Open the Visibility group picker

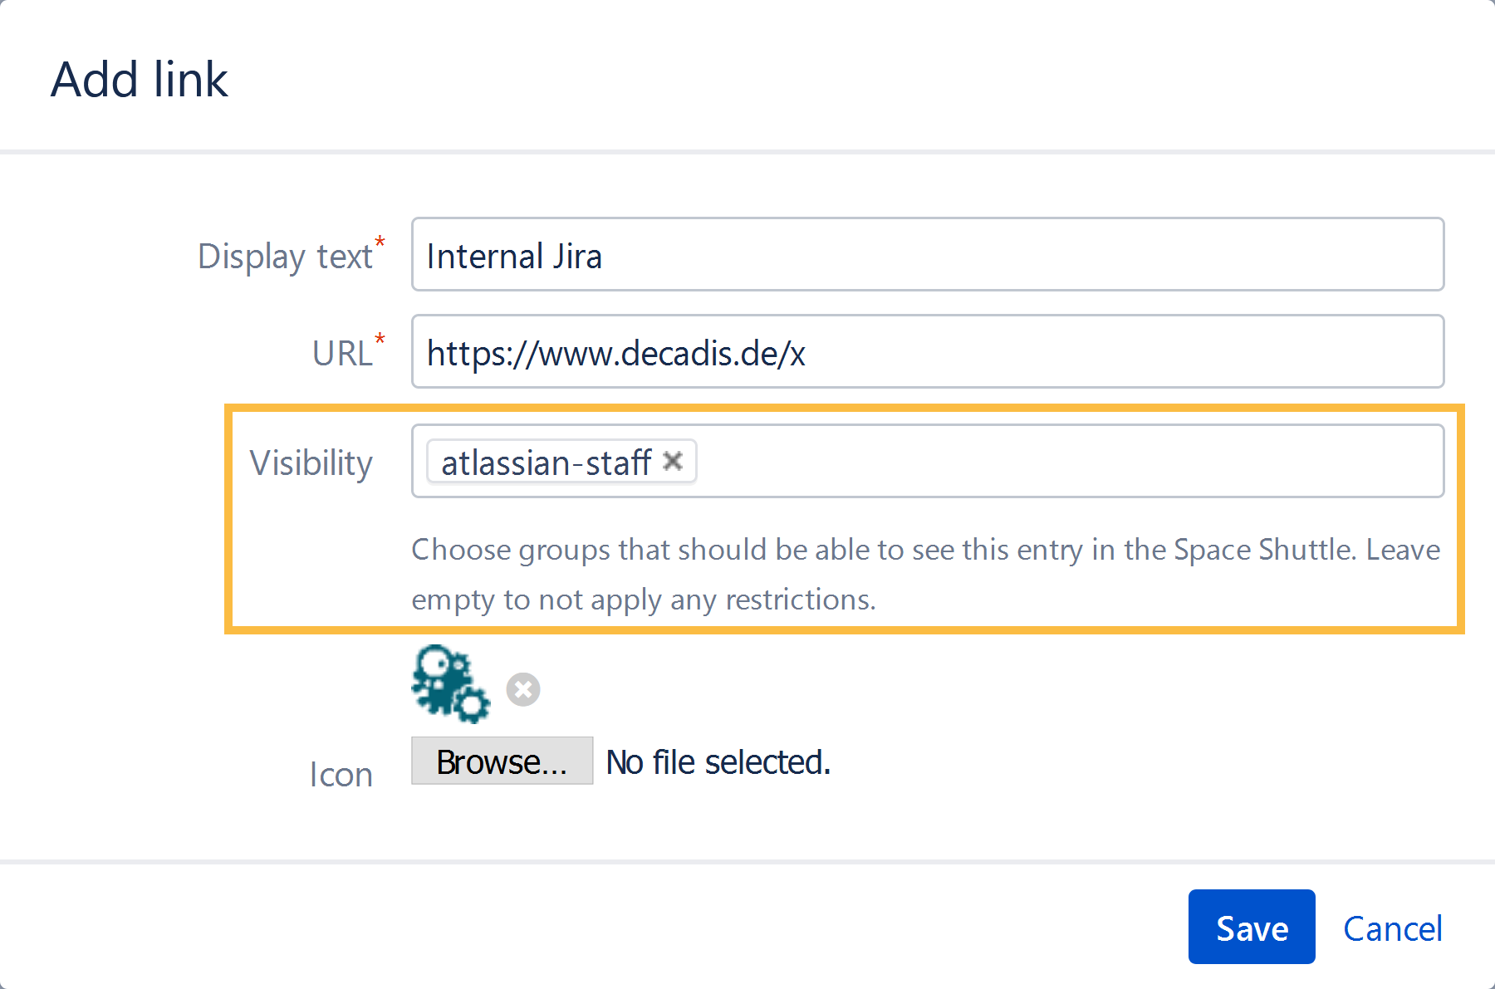(x=997, y=461)
